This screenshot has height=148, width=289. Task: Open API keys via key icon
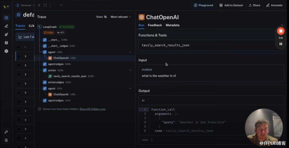6,132
